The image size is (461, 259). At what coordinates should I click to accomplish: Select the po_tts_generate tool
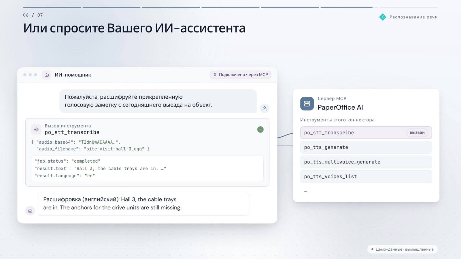(x=366, y=147)
